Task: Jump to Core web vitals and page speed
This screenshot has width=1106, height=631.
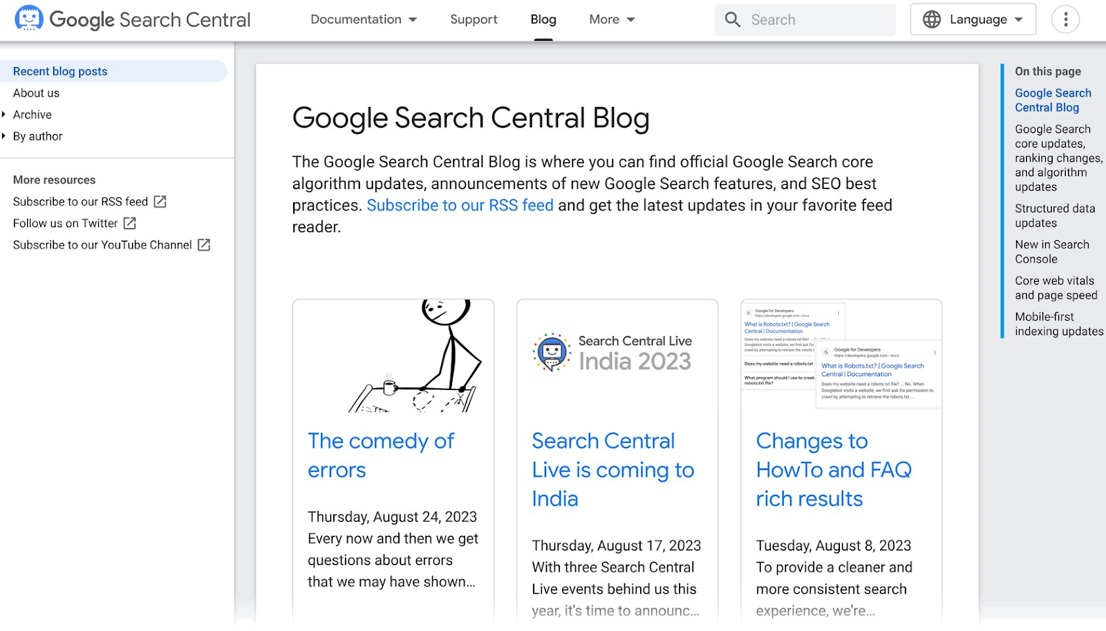Action: pos(1056,288)
